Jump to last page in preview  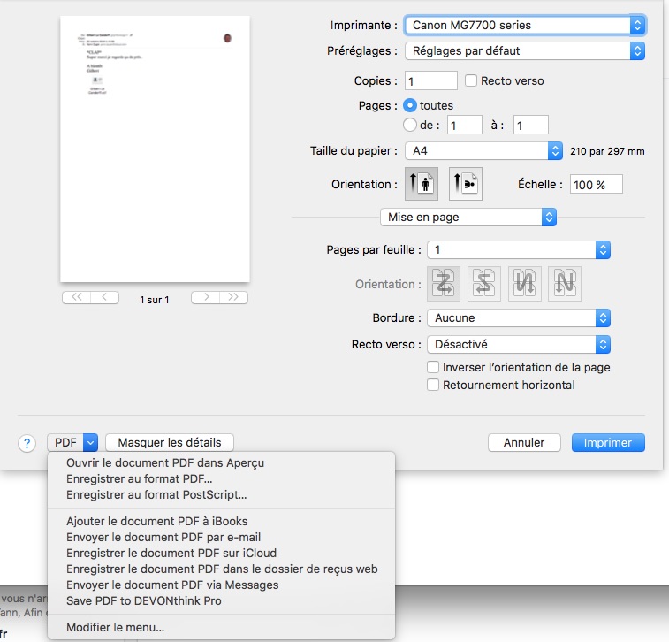coord(233,298)
